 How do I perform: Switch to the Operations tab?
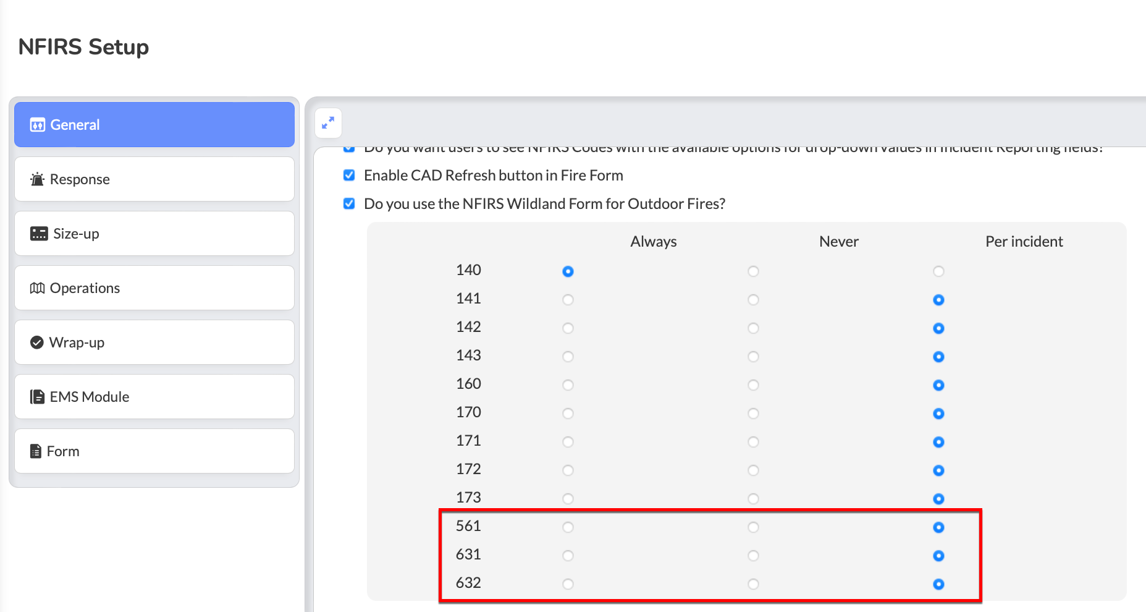154,288
